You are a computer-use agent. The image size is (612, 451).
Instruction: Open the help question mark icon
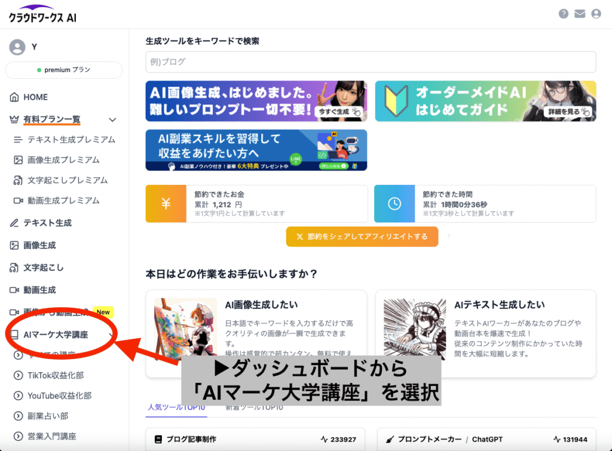point(563,14)
